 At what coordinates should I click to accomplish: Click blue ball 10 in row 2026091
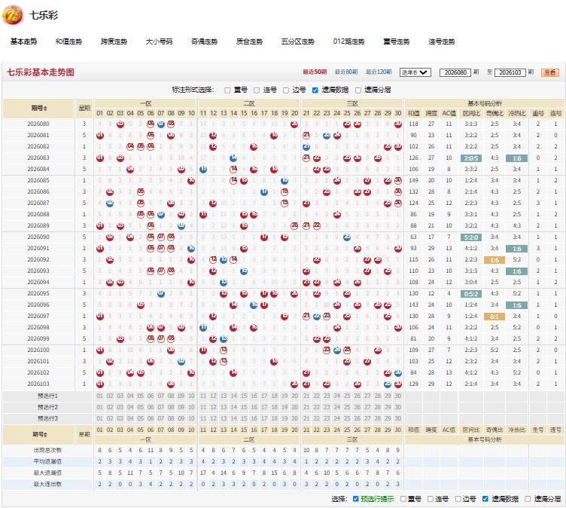[x=191, y=249]
